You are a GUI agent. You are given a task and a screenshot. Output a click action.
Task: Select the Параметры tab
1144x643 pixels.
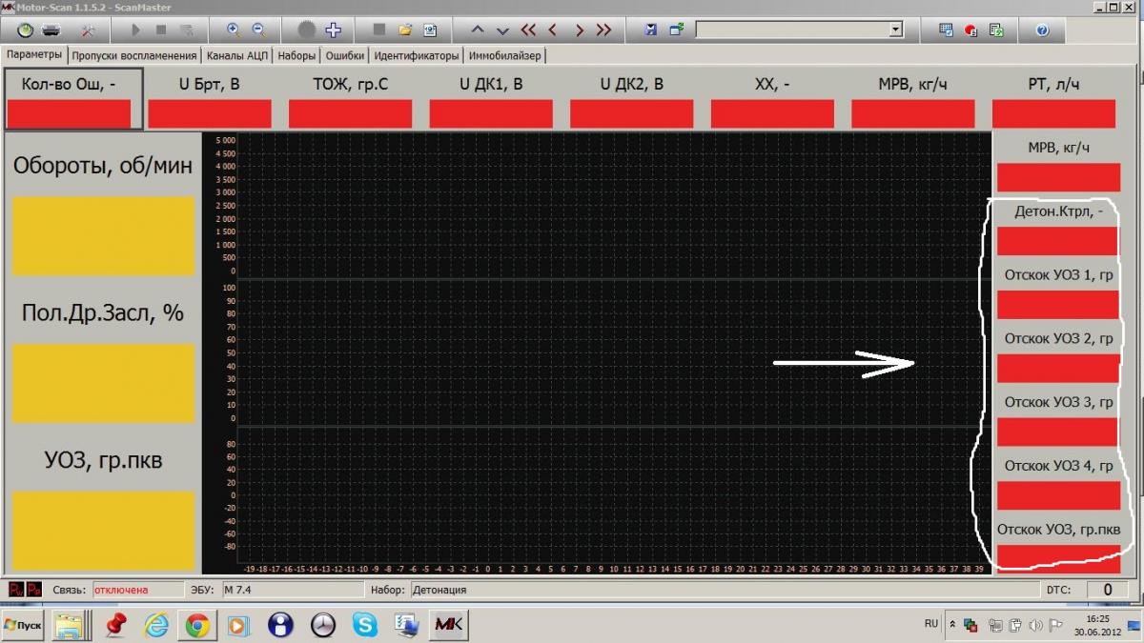pos(34,54)
